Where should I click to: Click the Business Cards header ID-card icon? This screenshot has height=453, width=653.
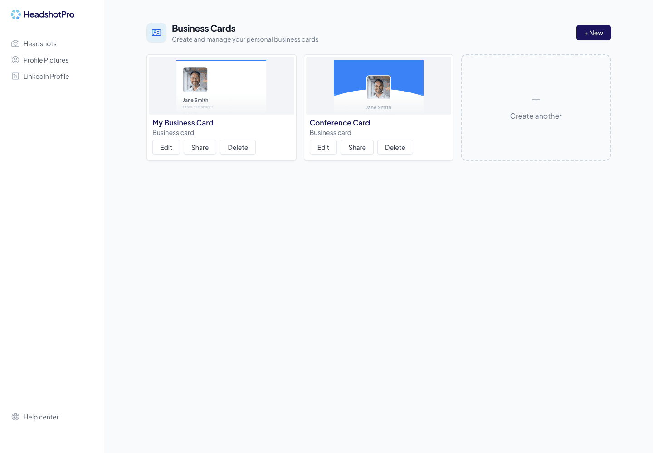pyautogui.click(x=156, y=33)
